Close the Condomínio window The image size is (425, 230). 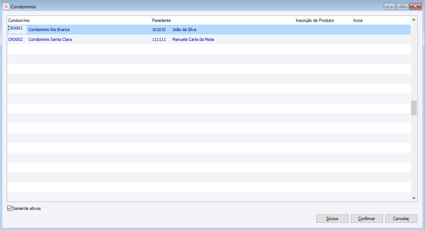415,6
